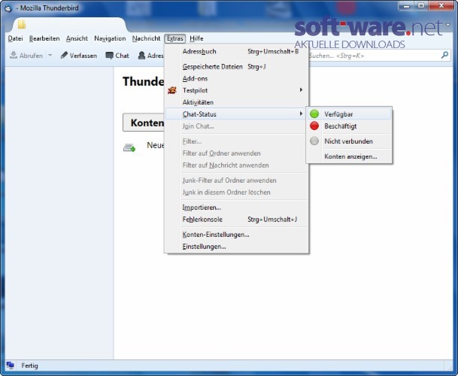Click the Verfassen toolbar button
This screenshot has width=458, height=376.
click(78, 56)
